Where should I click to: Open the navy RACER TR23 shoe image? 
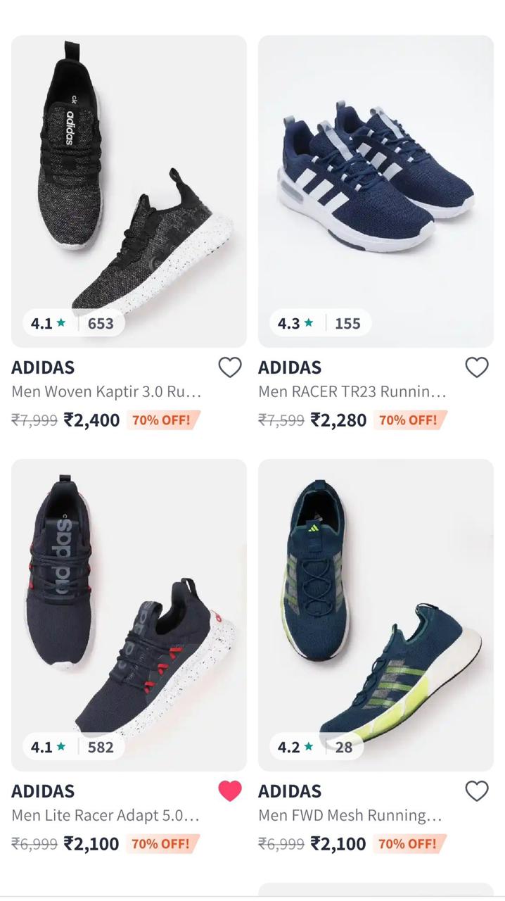376,183
